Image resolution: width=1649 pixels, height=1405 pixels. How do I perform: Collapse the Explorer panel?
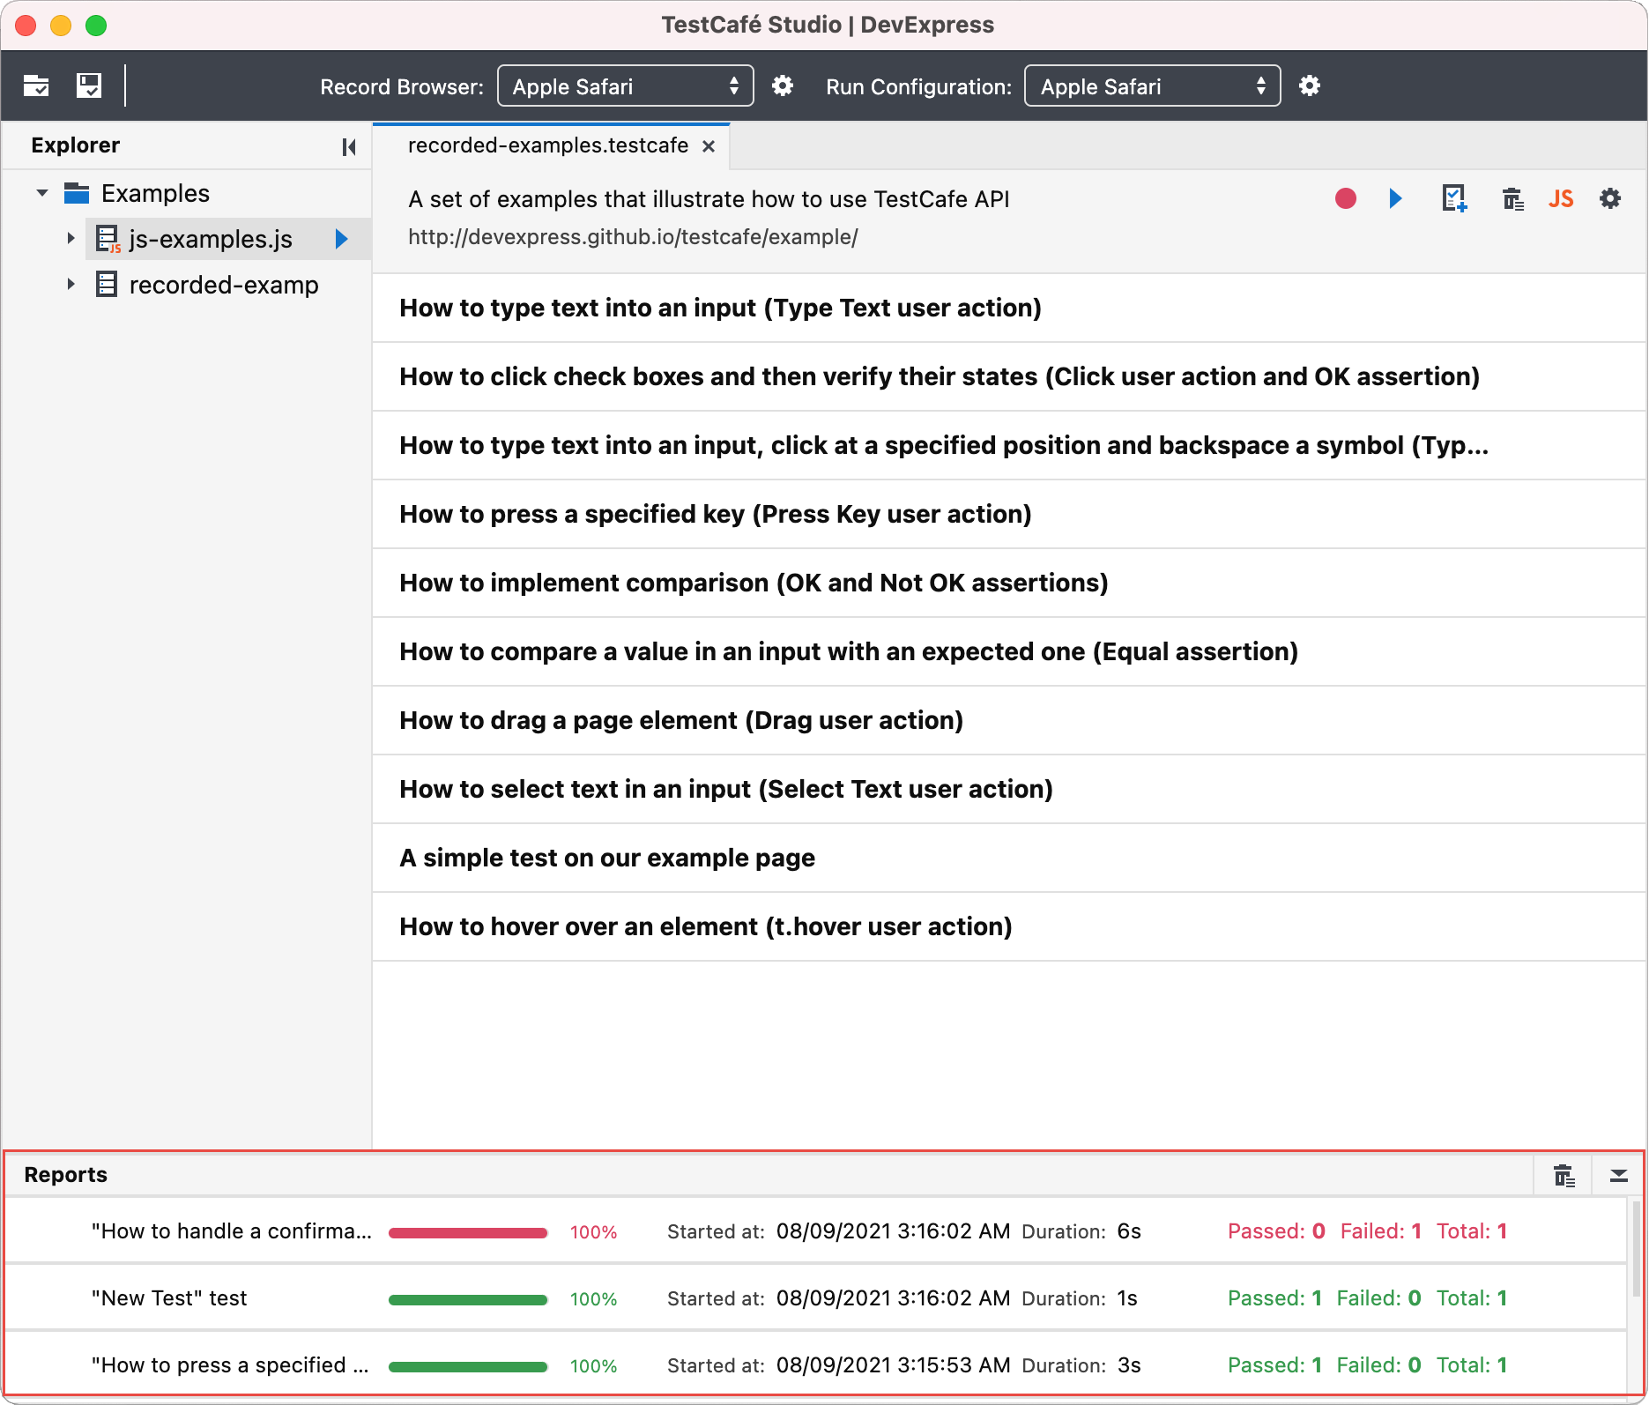(x=348, y=146)
